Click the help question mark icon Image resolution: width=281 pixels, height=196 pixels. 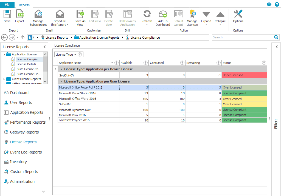tap(277, 4)
